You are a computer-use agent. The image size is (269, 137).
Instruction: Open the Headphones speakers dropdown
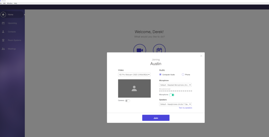[175, 104]
